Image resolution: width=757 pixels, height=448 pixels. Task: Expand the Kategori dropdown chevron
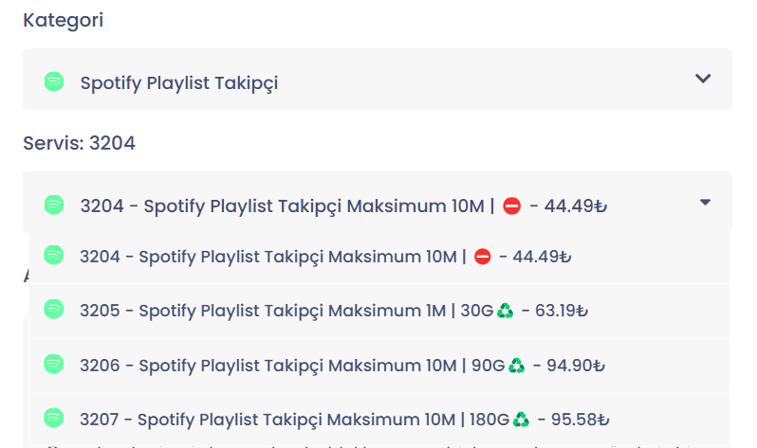tap(703, 78)
